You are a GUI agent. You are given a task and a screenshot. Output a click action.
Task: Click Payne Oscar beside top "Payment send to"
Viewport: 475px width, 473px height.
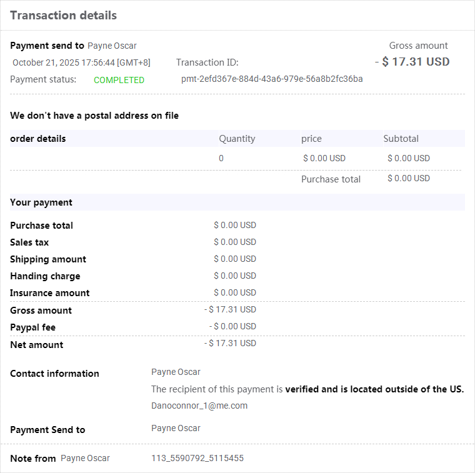click(112, 46)
